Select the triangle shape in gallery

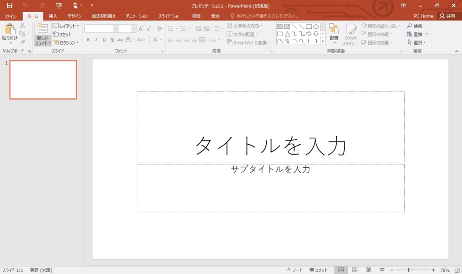[x=287, y=34]
